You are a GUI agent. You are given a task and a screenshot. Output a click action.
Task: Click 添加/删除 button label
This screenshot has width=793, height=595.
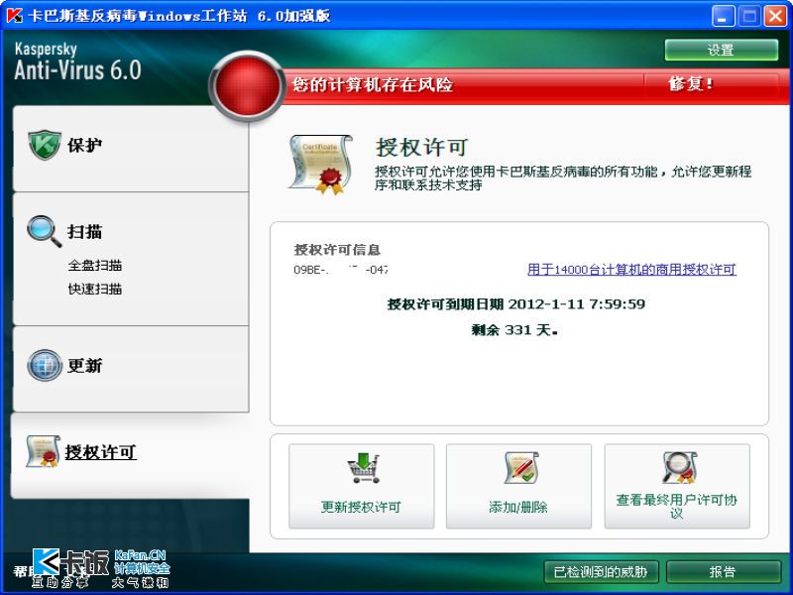[x=518, y=507]
